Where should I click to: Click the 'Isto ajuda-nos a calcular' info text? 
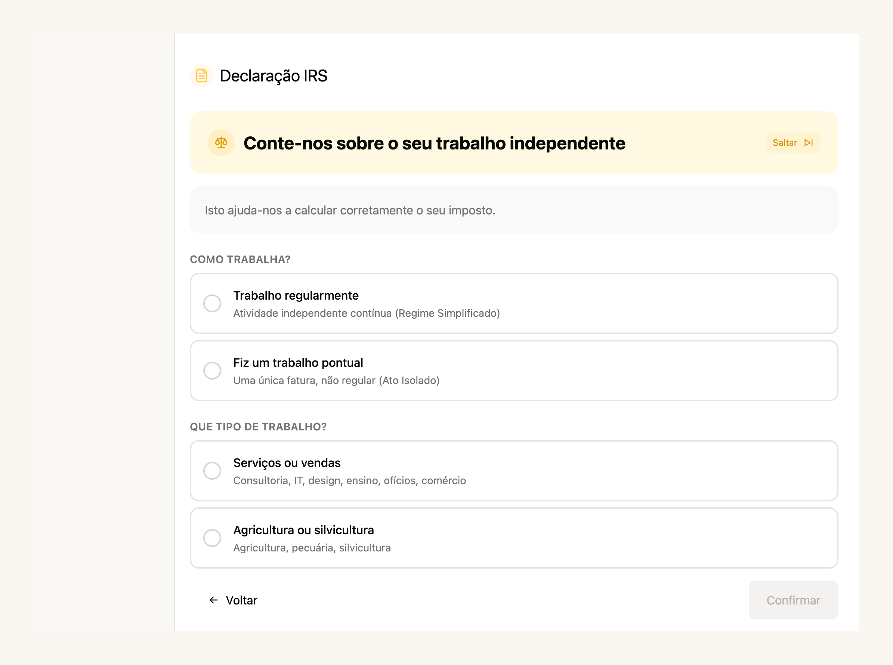[x=350, y=210]
